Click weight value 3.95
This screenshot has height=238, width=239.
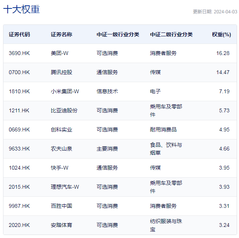(x=224, y=168)
